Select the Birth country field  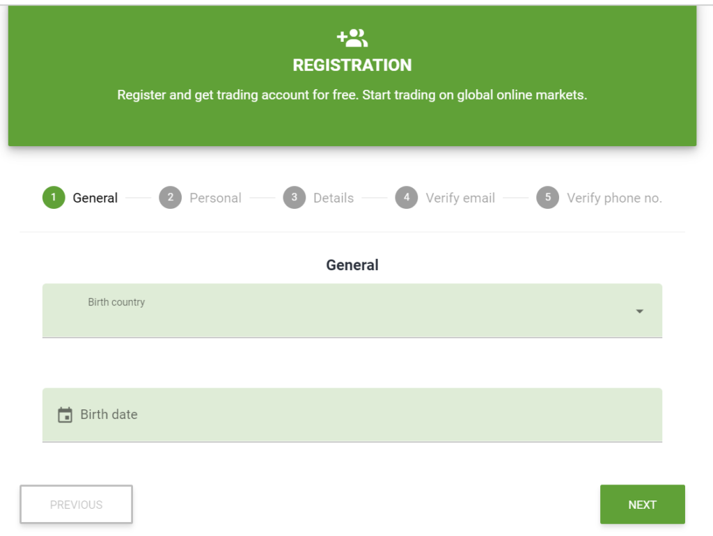click(x=352, y=310)
